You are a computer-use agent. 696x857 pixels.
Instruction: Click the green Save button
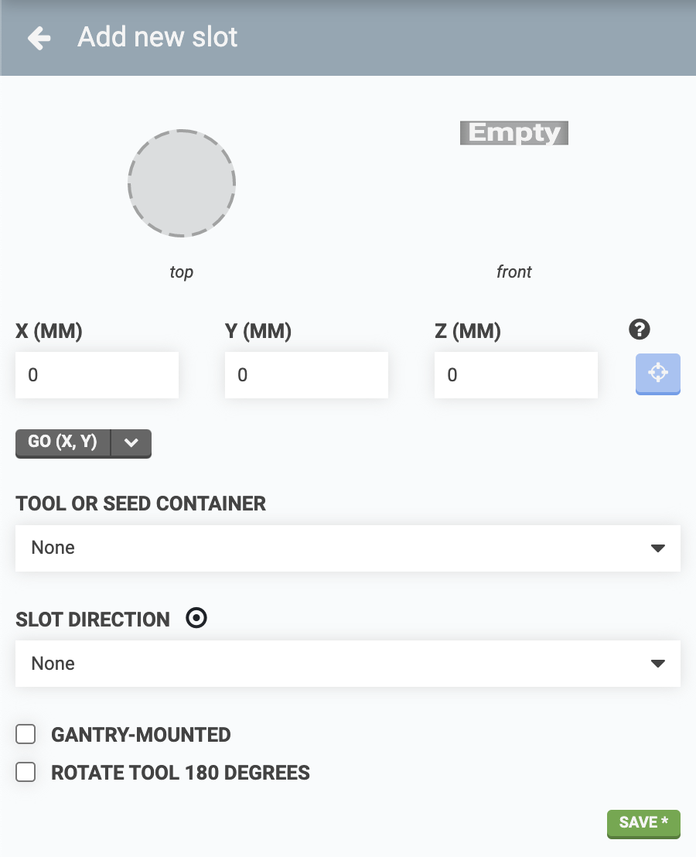[x=643, y=823]
